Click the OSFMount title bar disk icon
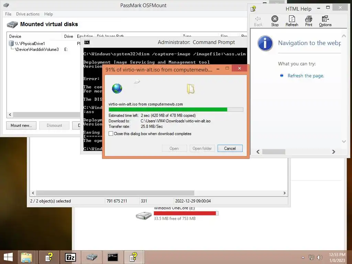The width and height of the screenshot is (352, 264). coord(6,5)
